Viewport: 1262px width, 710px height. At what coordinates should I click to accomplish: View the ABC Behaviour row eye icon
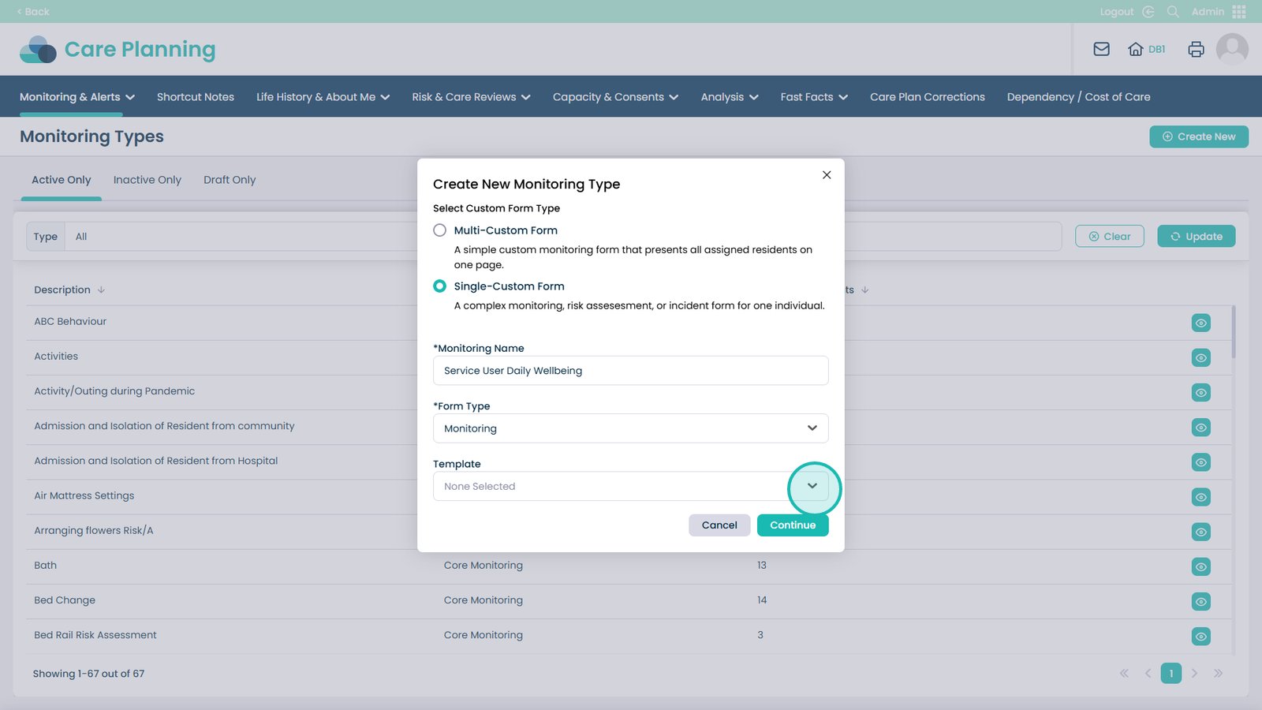1200,323
